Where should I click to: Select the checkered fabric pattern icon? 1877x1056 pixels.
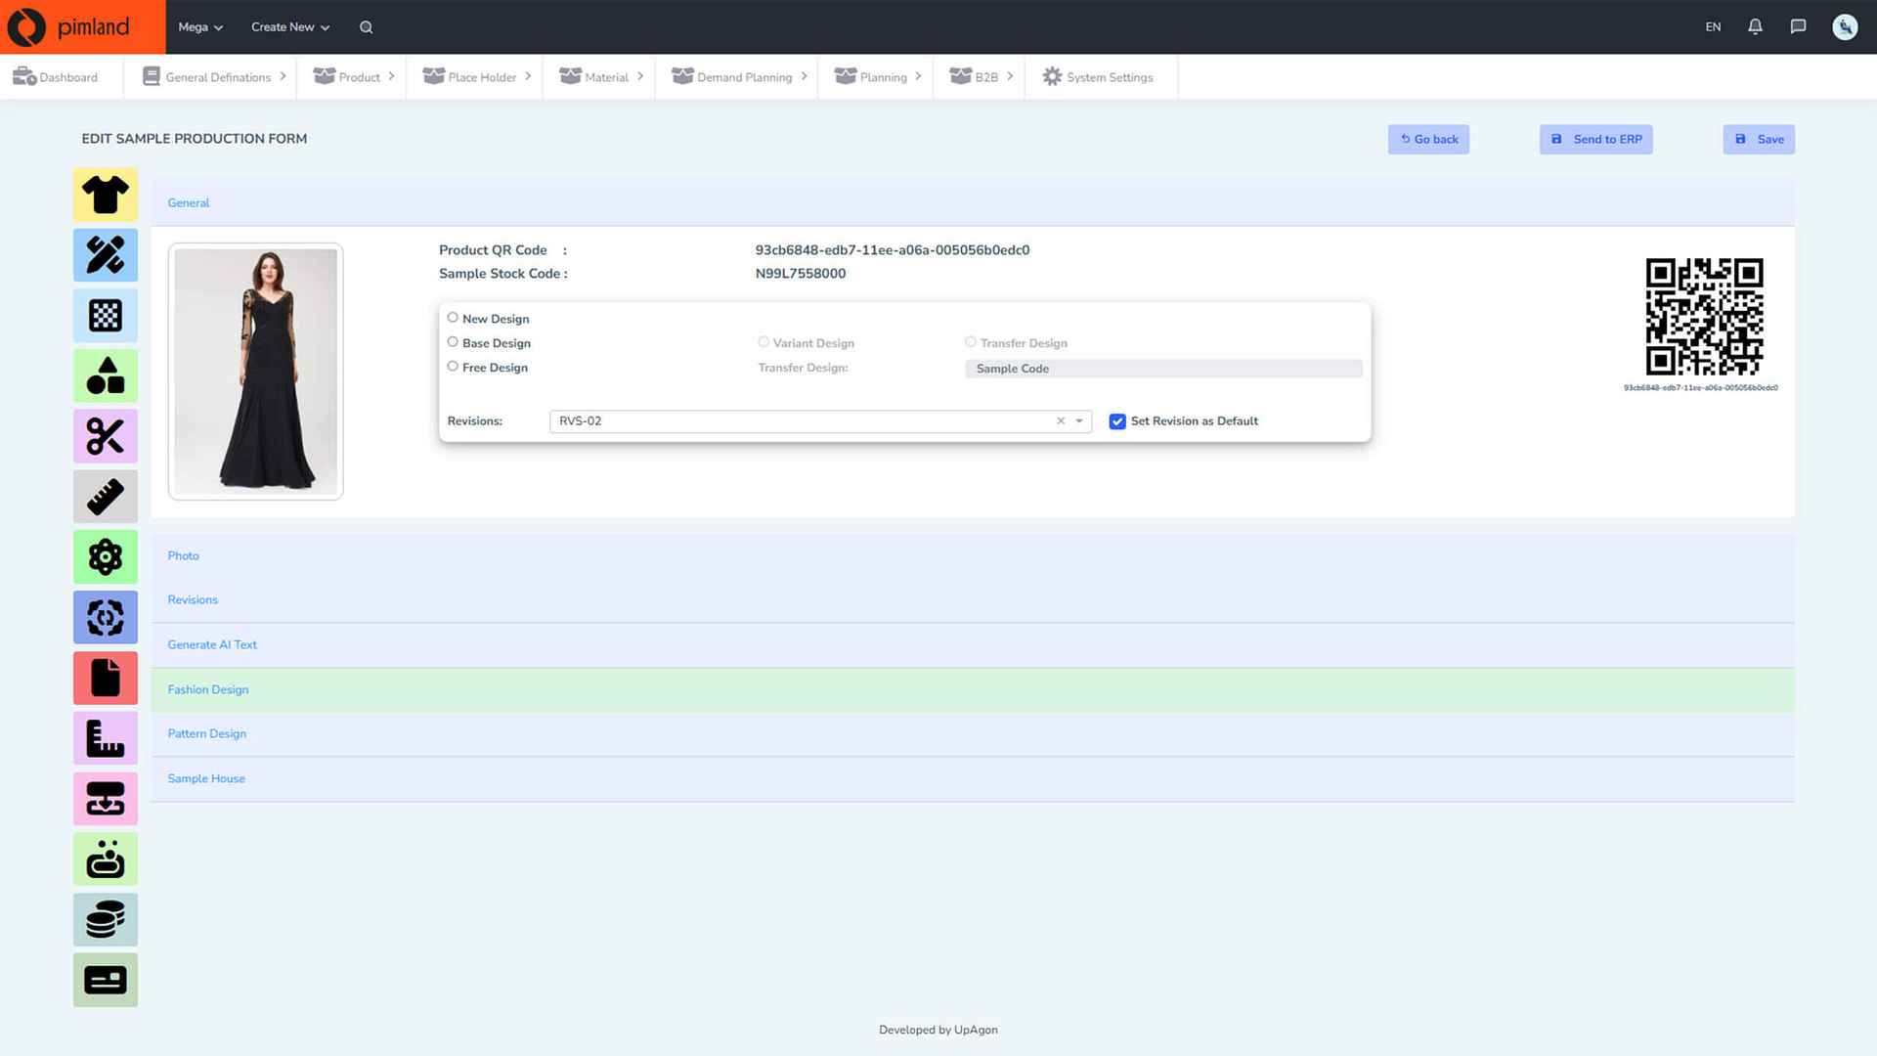tap(106, 315)
